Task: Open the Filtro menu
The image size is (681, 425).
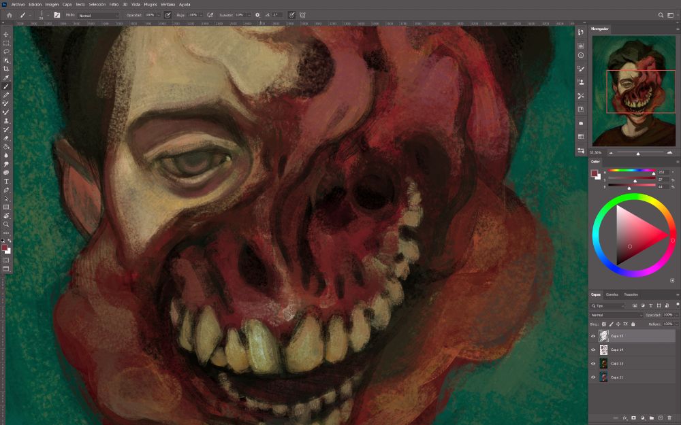Action: click(114, 5)
